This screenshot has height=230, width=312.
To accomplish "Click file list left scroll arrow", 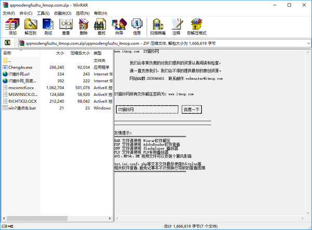I will [4, 219].
